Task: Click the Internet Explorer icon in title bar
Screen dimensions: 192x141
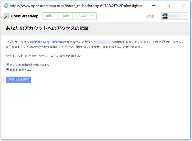Action: 6,6
